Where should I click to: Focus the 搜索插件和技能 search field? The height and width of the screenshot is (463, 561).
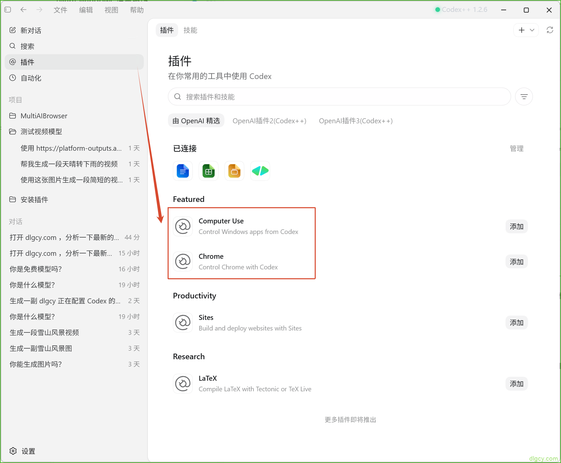coord(340,96)
